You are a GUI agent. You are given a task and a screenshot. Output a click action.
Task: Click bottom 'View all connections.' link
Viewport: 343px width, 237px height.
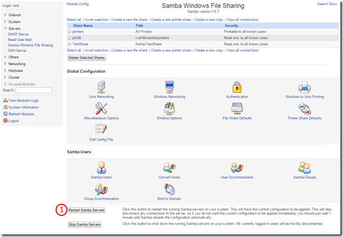(243, 50)
